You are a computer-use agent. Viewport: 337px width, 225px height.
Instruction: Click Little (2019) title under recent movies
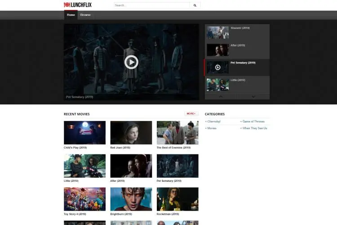coord(71,181)
